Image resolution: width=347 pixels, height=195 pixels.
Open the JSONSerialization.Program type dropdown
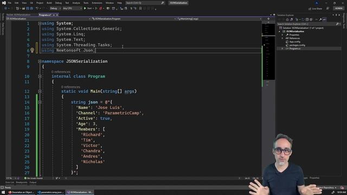coord(134,19)
